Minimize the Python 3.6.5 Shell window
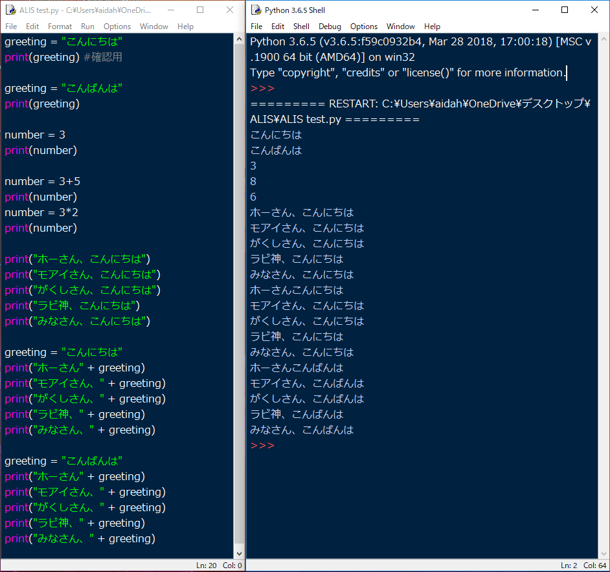Screen dimensions: 610x572 pyautogui.click(x=535, y=10)
